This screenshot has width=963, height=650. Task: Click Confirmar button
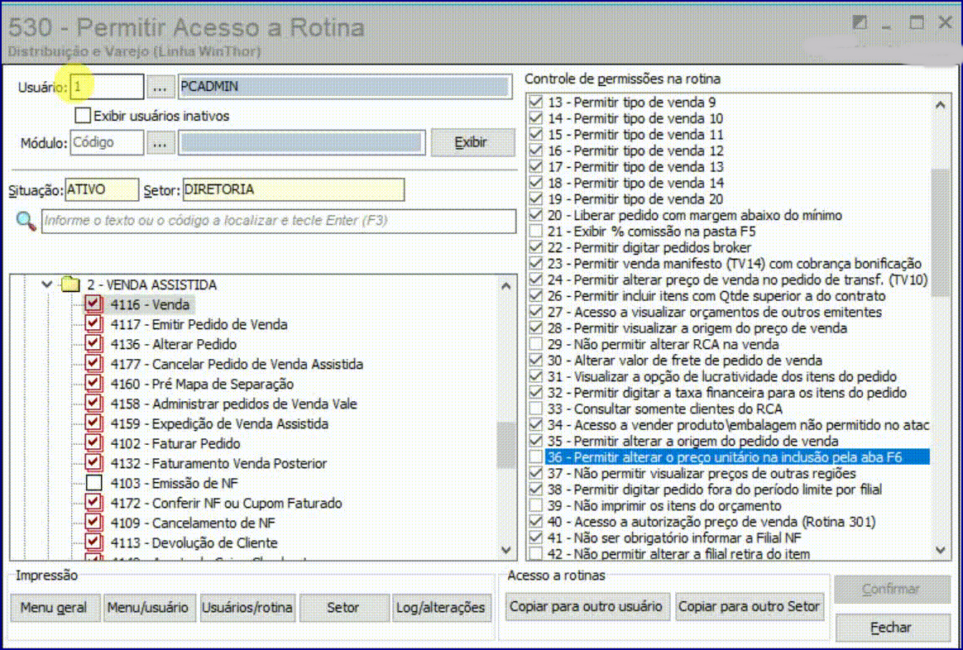click(891, 590)
